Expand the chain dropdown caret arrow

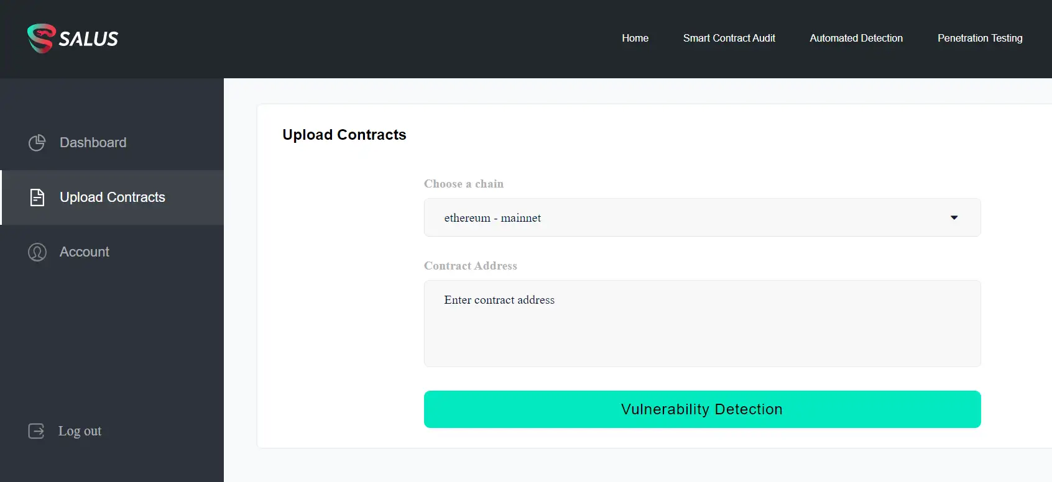click(954, 218)
